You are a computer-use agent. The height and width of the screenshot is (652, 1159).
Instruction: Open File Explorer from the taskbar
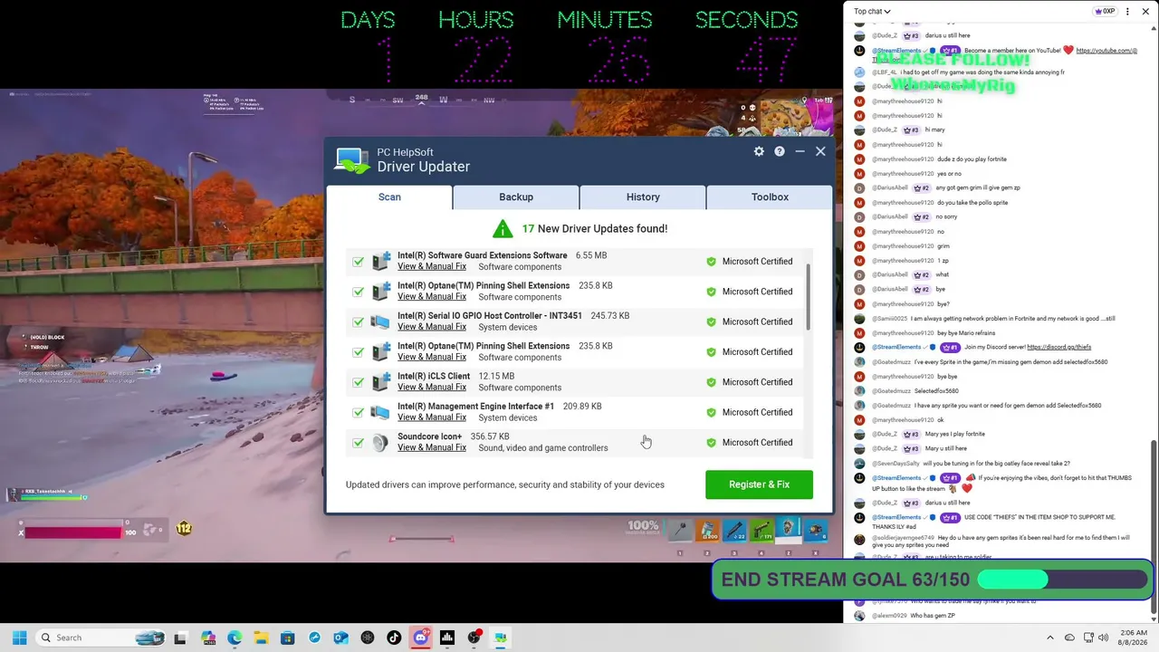tap(261, 638)
